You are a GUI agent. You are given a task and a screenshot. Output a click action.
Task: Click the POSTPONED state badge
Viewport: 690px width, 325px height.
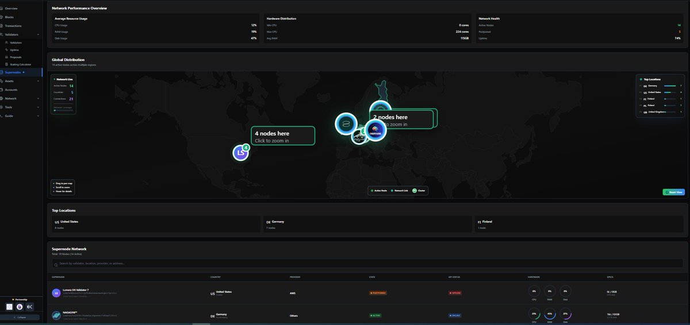tap(378, 293)
